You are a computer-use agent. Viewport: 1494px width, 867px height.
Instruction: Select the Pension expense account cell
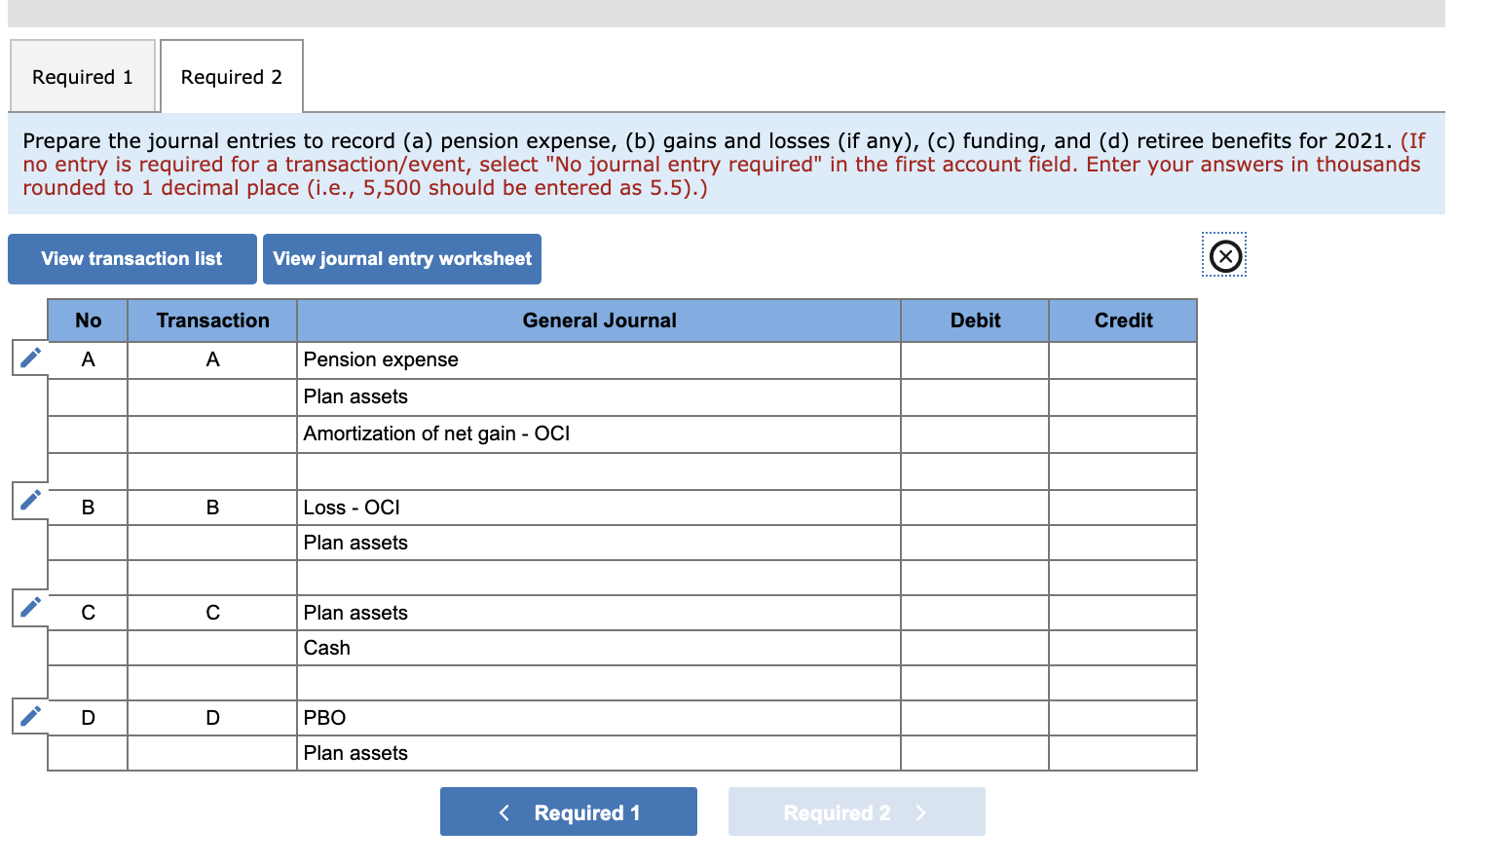click(x=598, y=359)
